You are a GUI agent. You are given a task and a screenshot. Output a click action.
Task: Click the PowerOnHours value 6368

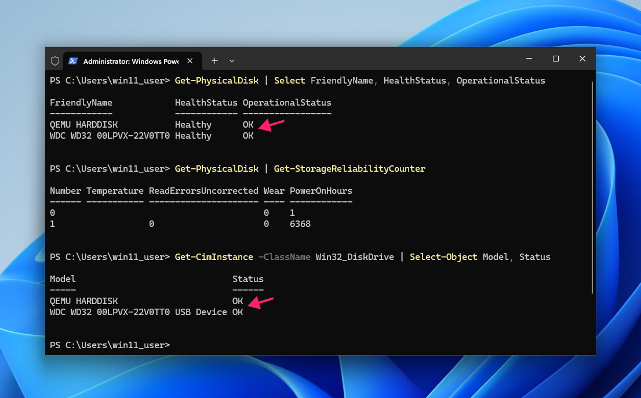coord(300,224)
